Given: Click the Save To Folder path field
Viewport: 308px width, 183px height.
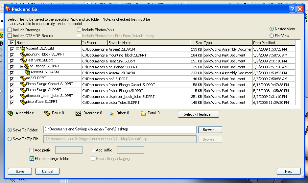Looking at the screenshot, I should coord(120,129).
